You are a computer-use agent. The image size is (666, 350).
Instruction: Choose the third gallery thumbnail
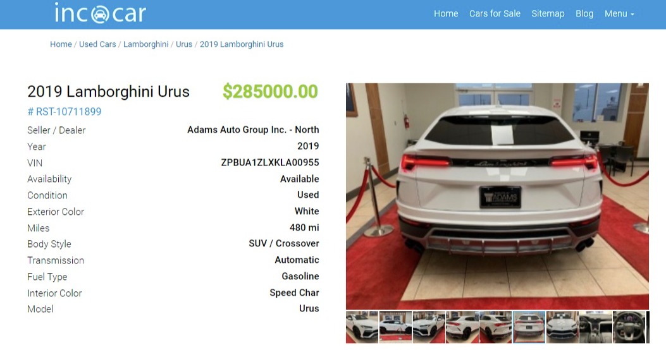coord(429,327)
